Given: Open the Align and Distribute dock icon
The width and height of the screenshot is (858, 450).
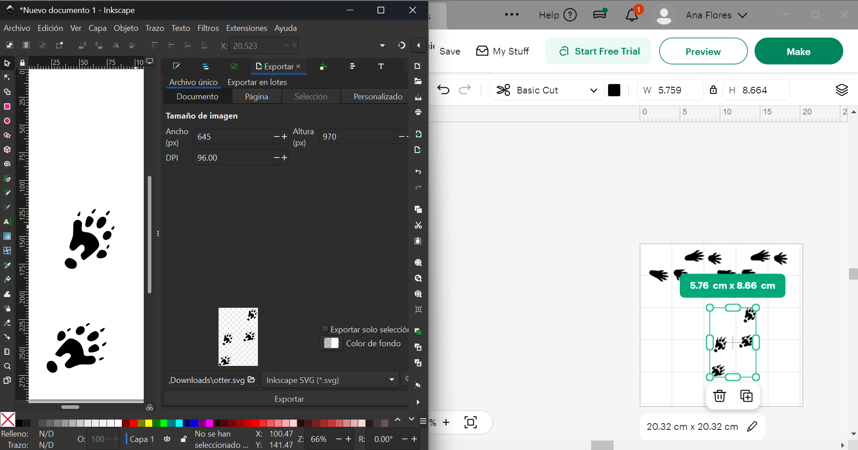Looking at the screenshot, I should pos(352,66).
